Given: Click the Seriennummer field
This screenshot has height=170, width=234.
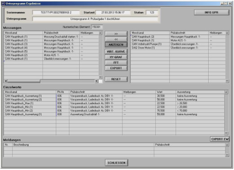Looking at the screenshot, I should point(56,13).
